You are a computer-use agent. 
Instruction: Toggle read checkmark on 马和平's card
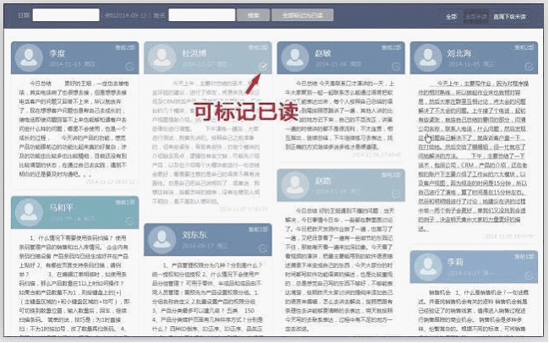coord(130,221)
